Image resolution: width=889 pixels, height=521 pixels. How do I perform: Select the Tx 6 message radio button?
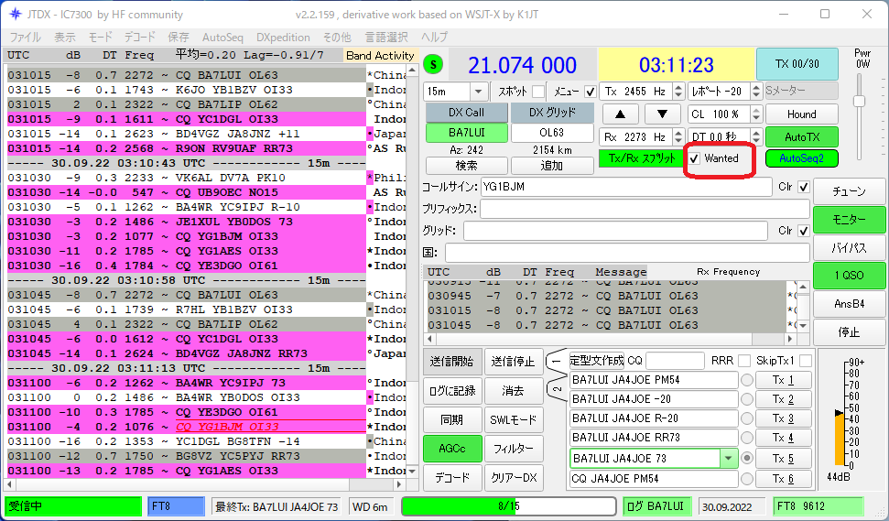point(747,479)
